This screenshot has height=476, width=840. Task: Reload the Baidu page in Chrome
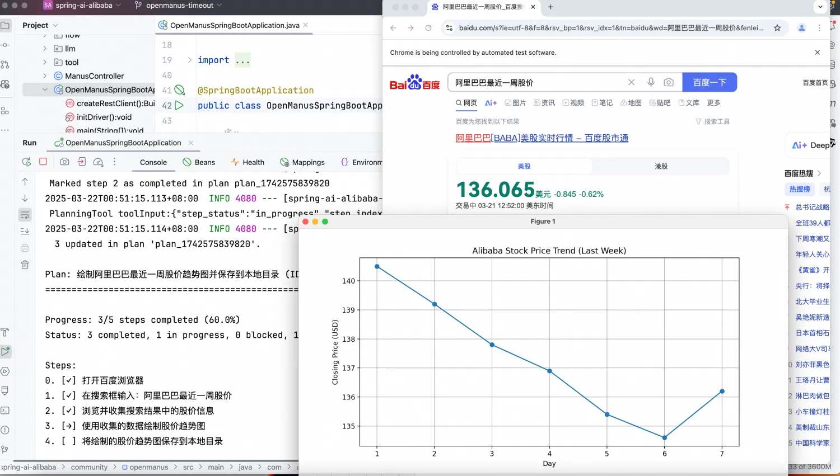pos(428,27)
